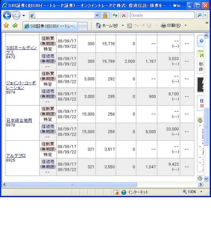211x246 pixels.
Task: Click the address bar field
Action: coord(62,15)
